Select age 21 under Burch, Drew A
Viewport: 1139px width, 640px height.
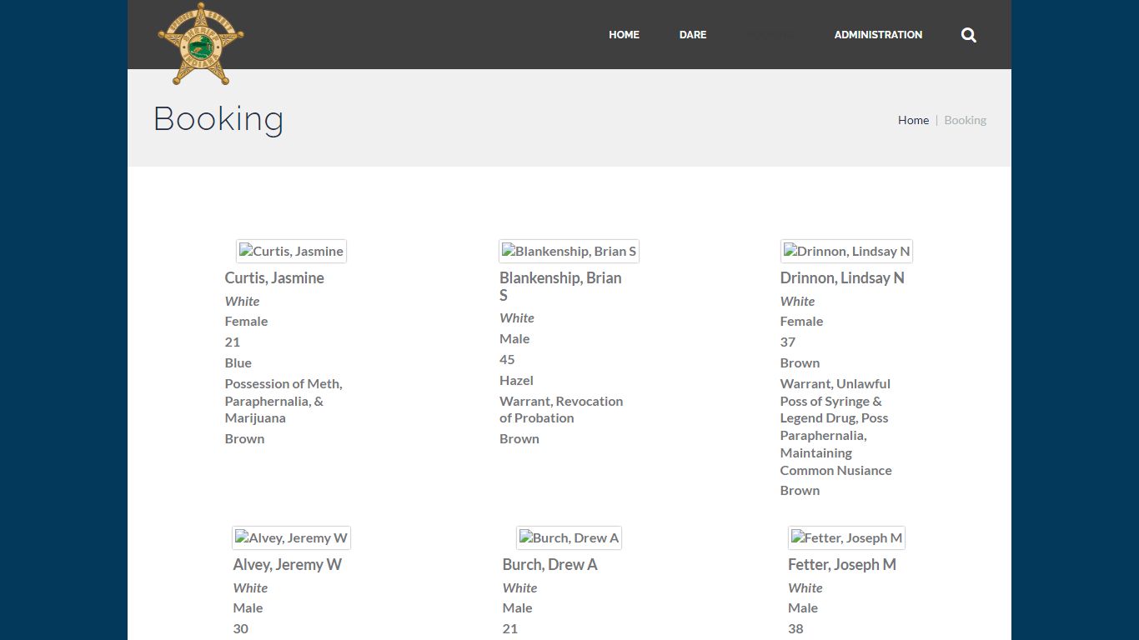coord(509,628)
